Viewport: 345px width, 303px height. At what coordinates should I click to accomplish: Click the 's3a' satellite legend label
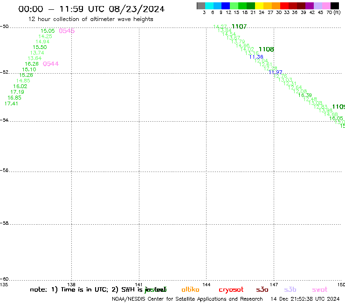pos(262,289)
